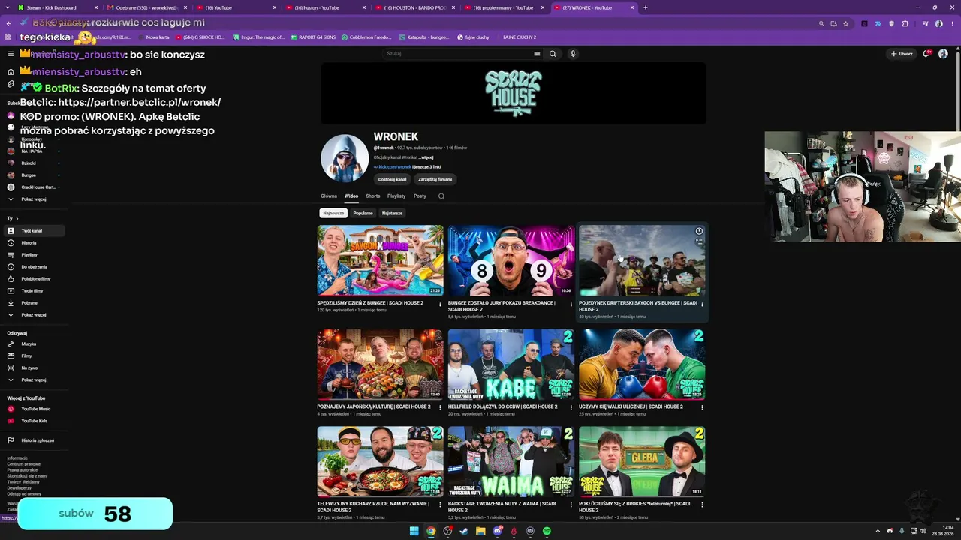Viewport: 961px width, 540px height.
Task: Start voice search with the microphone icon
Action: click(573, 54)
